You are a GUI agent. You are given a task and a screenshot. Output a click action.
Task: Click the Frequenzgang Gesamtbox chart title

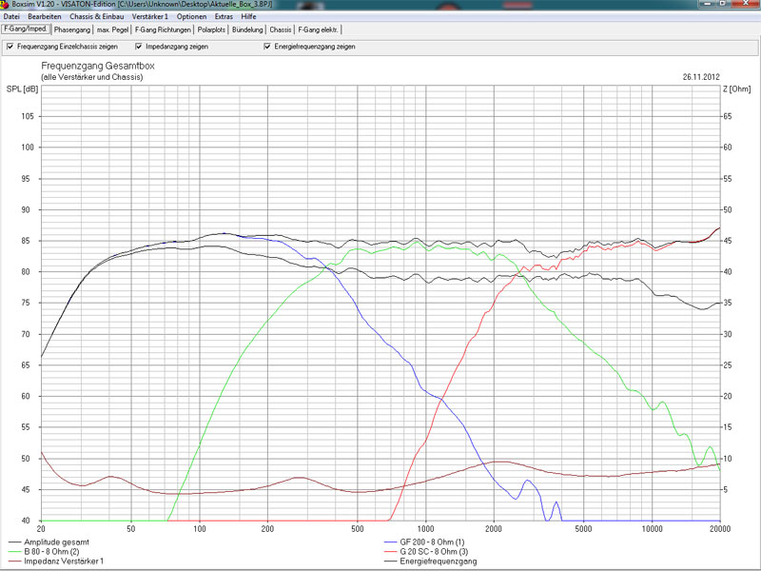(97, 66)
